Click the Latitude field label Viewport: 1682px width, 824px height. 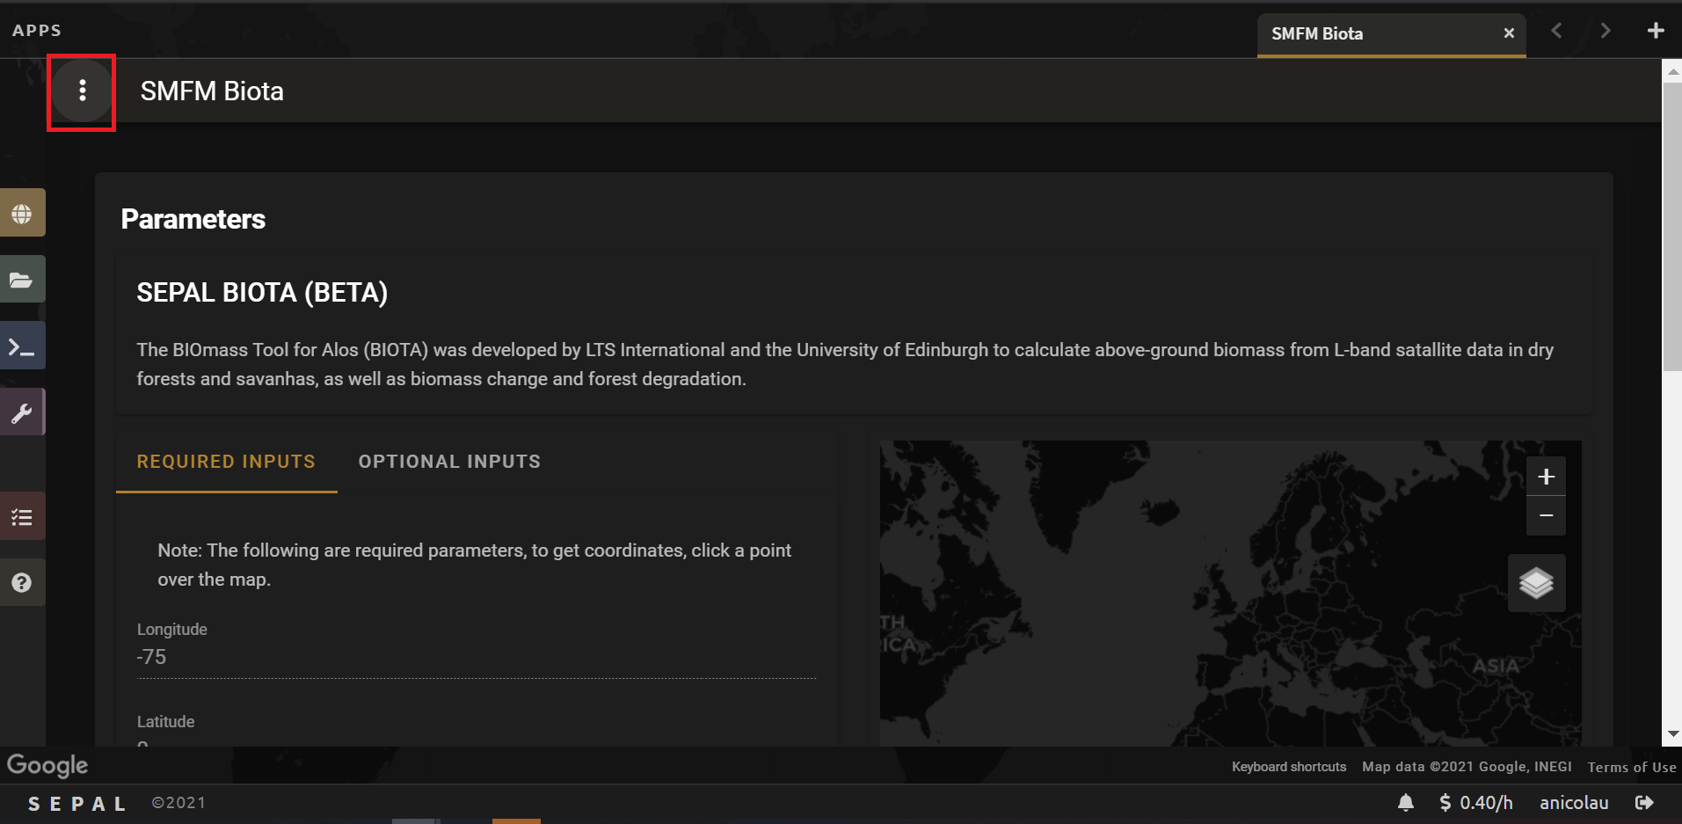tap(166, 721)
